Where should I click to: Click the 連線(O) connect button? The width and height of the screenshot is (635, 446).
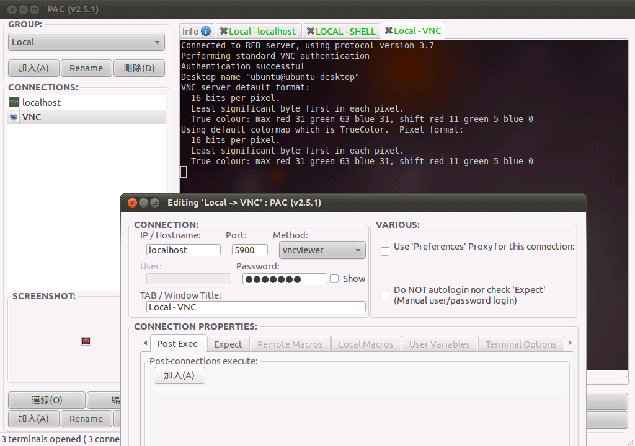click(x=47, y=400)
